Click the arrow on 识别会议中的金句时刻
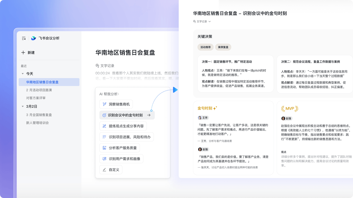This screenshot has width=353, height=198. [149, 115]
